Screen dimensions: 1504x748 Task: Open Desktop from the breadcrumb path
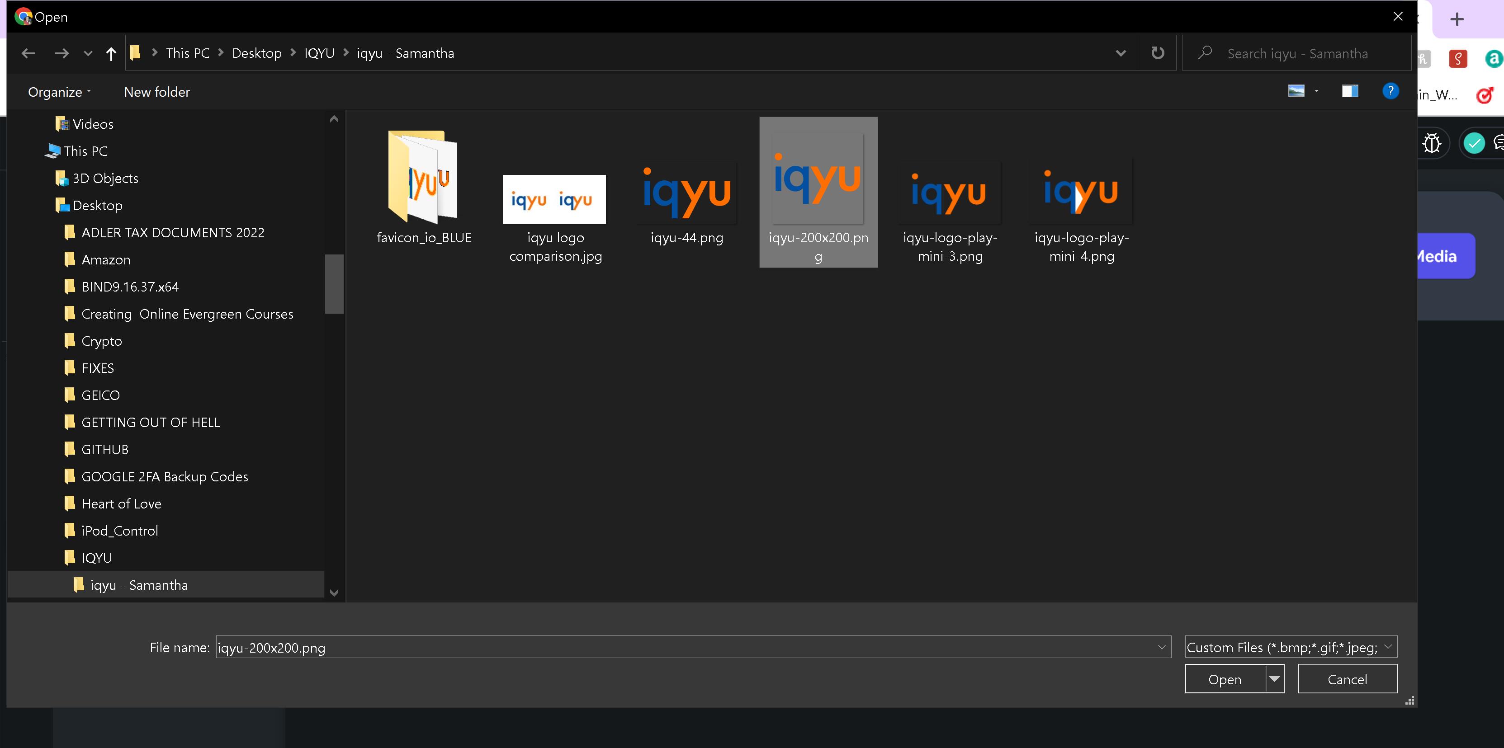[257, 52]
